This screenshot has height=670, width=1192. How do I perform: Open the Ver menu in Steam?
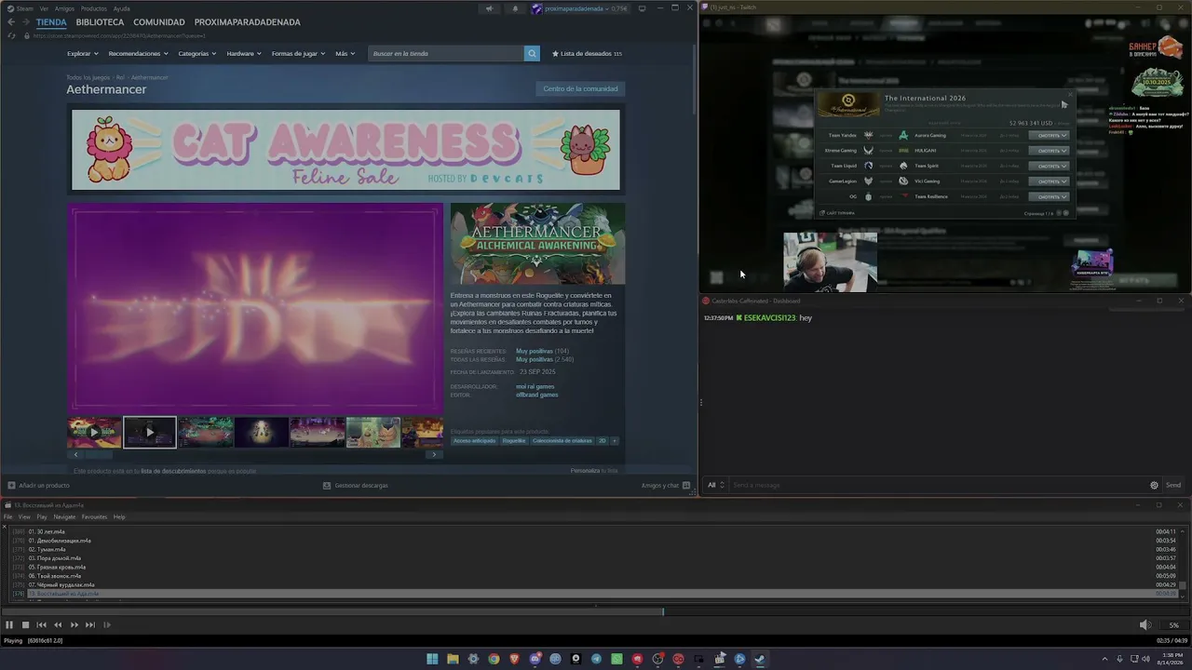point(44,8)
